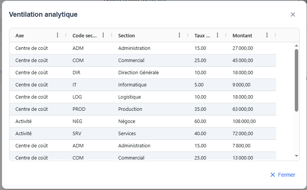Sort by the Section column header
Image resolution: width=307 pixels, height=190 pixels.
126,35
